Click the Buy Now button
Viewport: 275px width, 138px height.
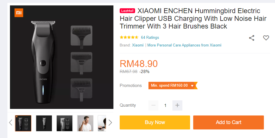[155, 122]
